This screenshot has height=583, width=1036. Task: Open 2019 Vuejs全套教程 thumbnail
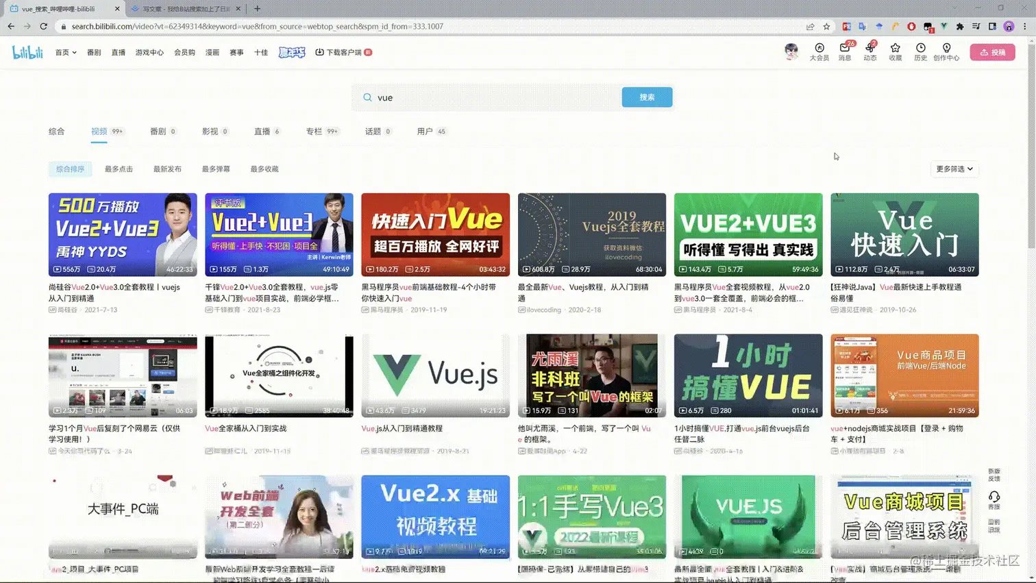pos(592,234)
